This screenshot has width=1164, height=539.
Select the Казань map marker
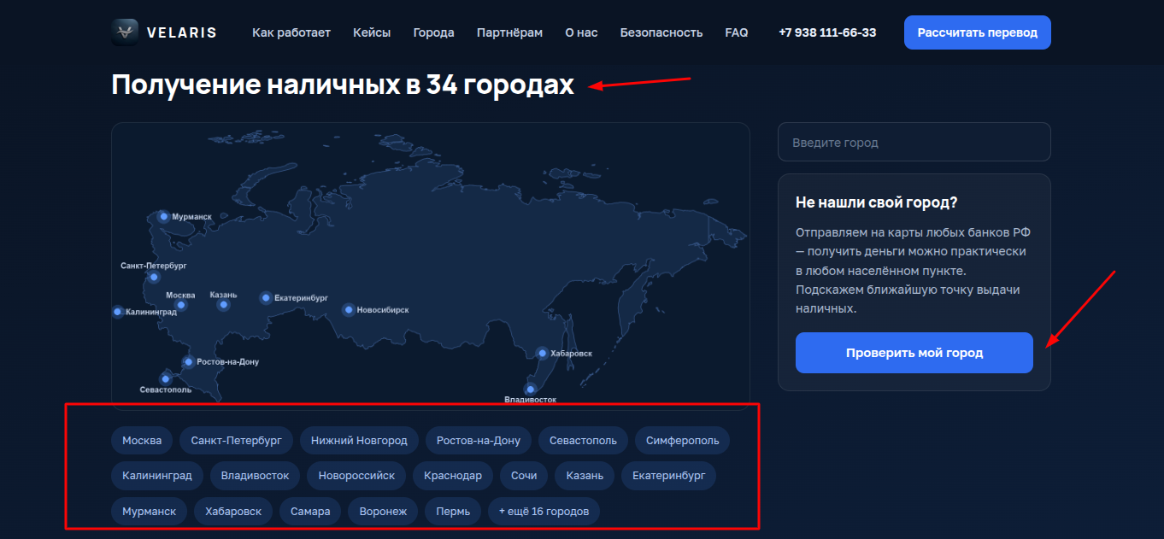tap(223, 305)
